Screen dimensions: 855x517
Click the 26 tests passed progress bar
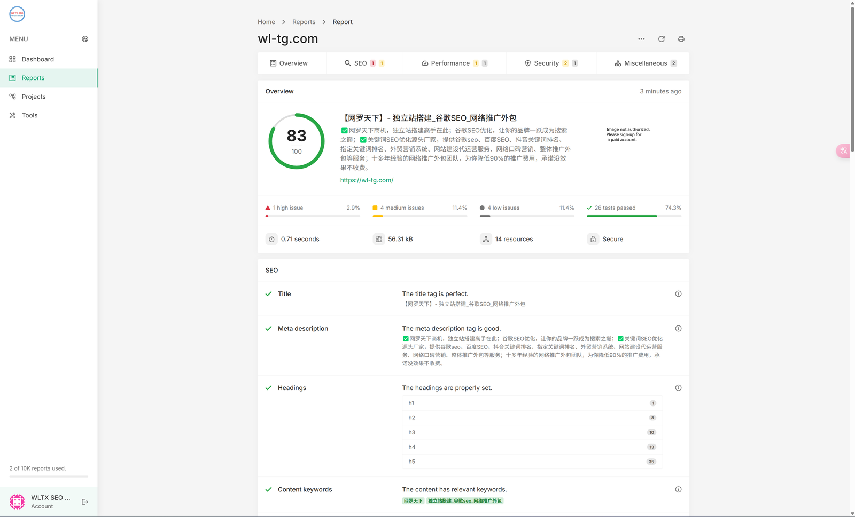(633, 216)
